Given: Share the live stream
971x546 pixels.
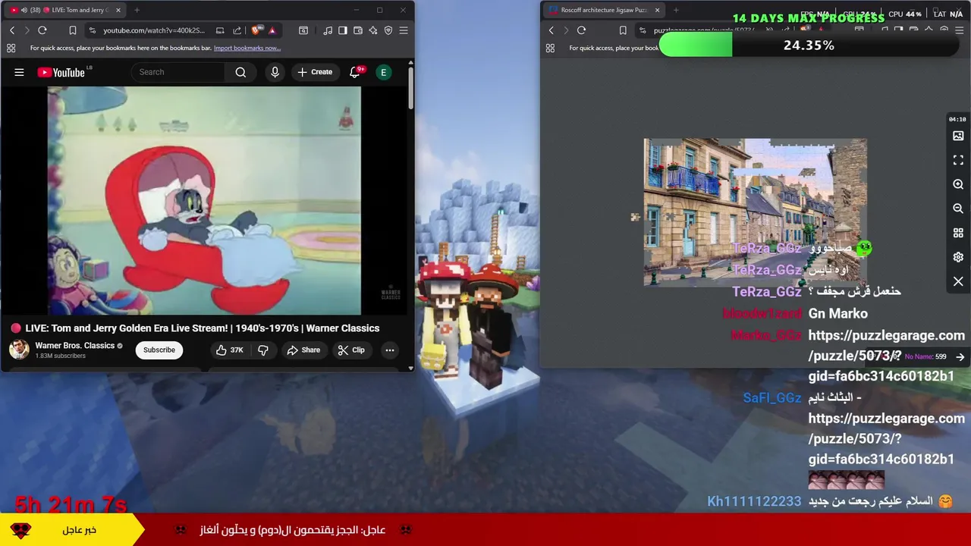Looking at the screenshot, I should tap(303, 350).
